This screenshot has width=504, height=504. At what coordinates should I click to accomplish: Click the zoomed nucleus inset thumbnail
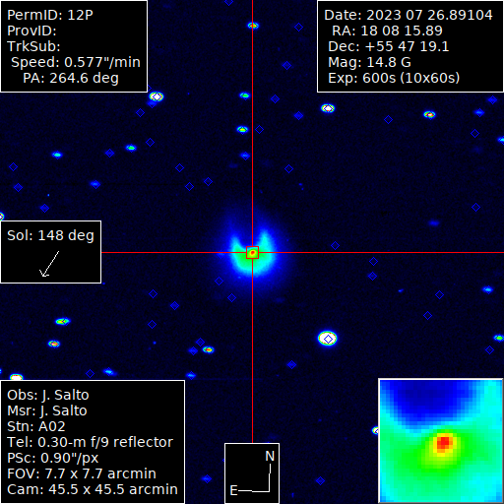[441, 441]
